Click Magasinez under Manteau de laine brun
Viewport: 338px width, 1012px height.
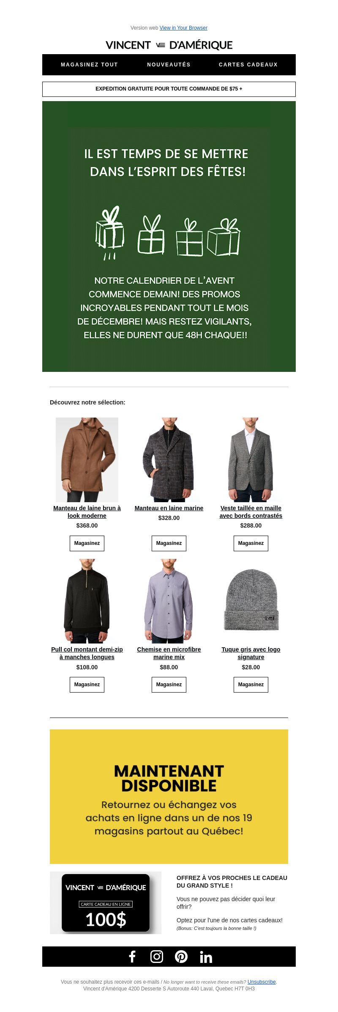(87, 543)
